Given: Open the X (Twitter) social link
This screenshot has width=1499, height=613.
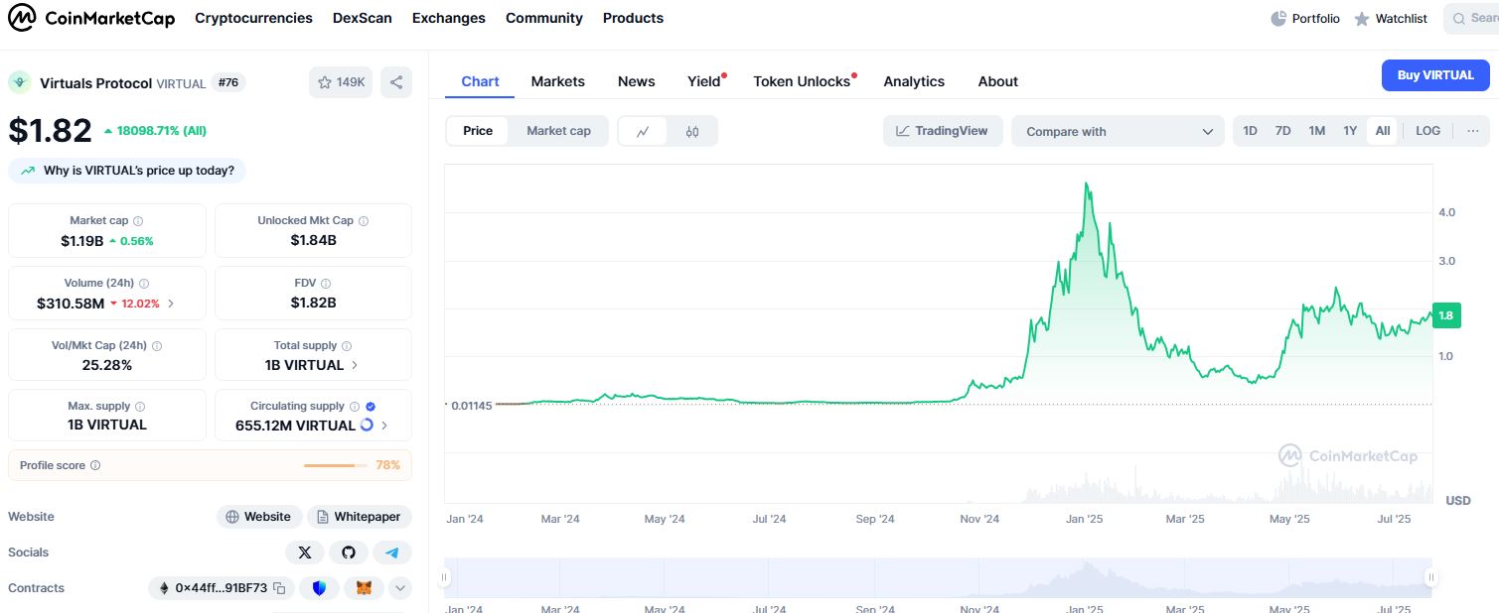Looking at the screenshot, I should 305,552.
